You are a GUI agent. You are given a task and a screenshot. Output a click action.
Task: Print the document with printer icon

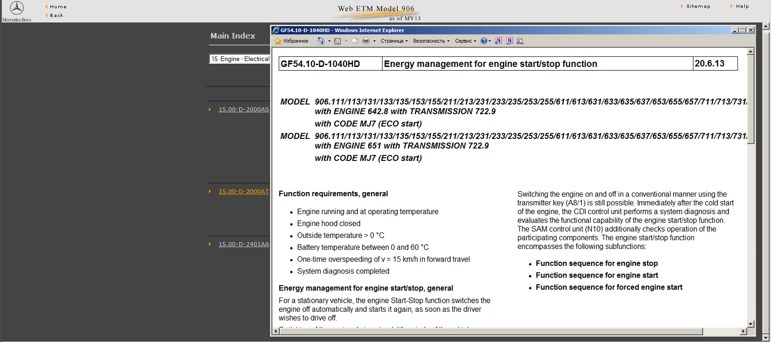[x=366, y=41]
